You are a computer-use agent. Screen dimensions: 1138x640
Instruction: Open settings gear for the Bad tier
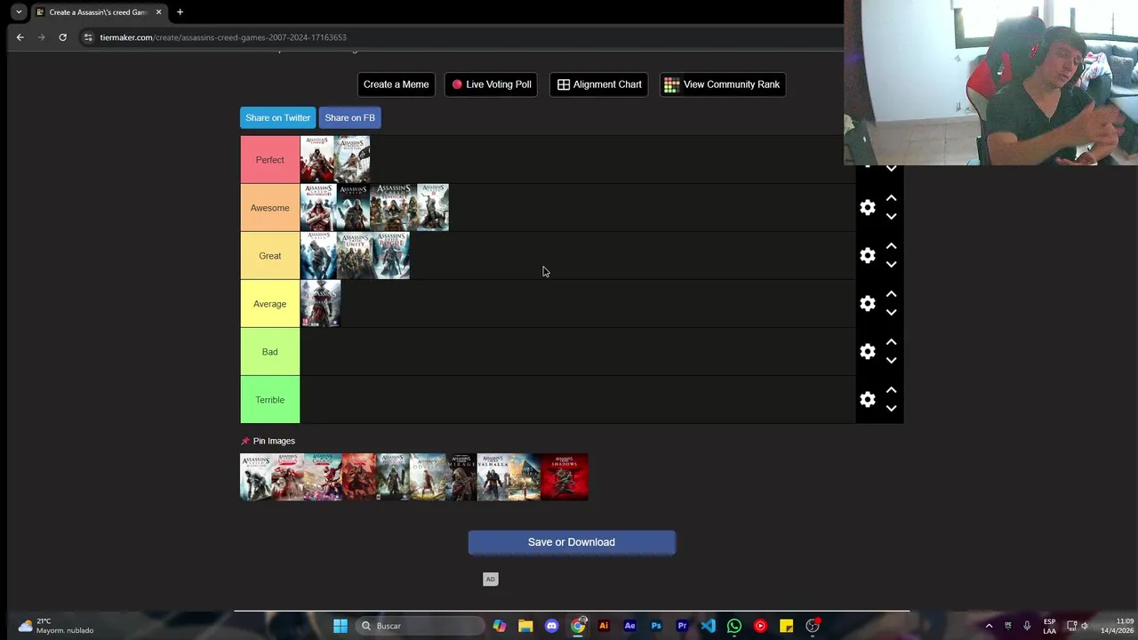pyautogui.click(x=868, y=352)
